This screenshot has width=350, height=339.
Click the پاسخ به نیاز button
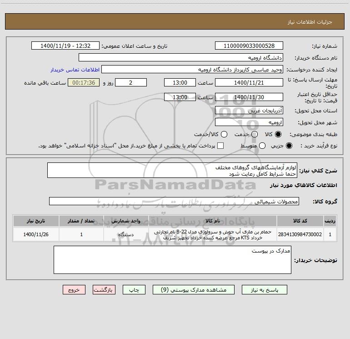[x=264, y=290]
